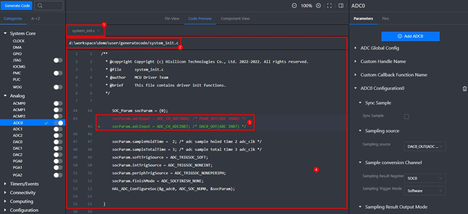Toggle the ADC2 switch

(58, 135)
